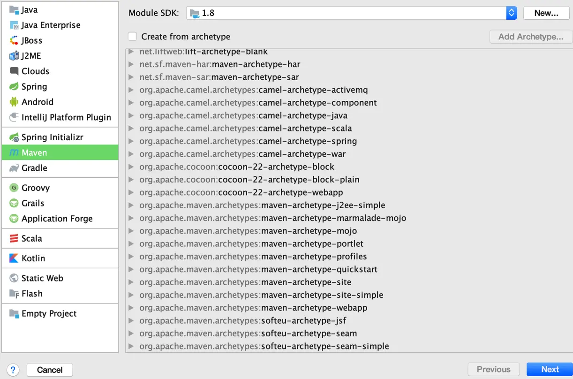Viewport: 573px width, 379px height.
Task: Click the Clouds icon
Action: click(14, 71)
